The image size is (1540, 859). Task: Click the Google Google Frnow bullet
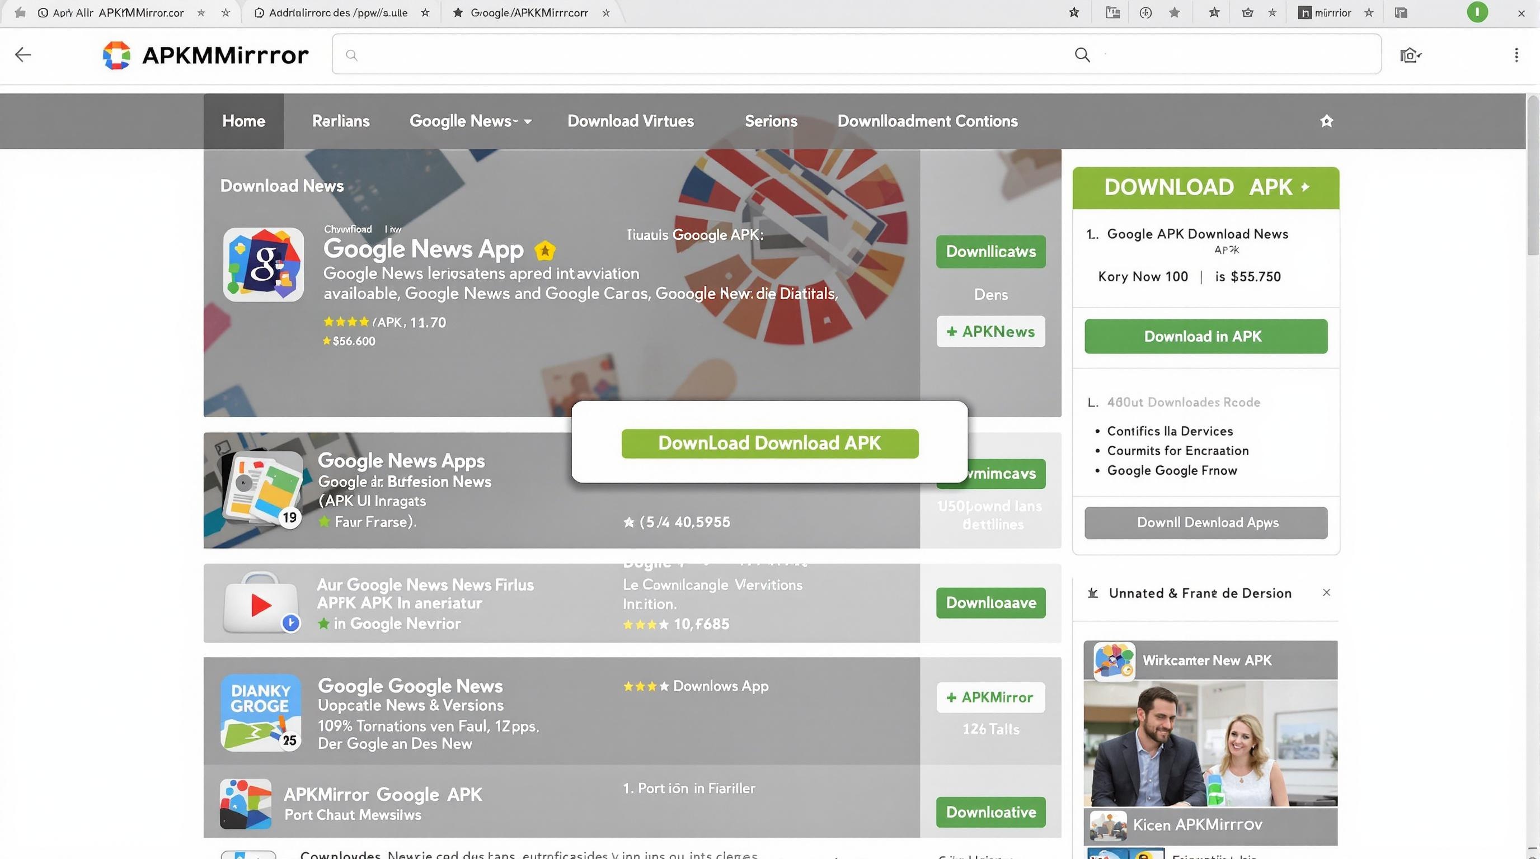click(x=1172, y=471)
